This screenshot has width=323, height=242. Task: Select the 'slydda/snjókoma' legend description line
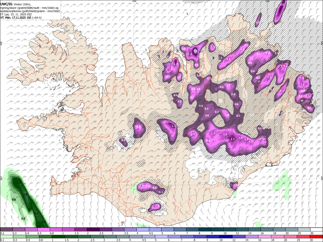point(30,11)
